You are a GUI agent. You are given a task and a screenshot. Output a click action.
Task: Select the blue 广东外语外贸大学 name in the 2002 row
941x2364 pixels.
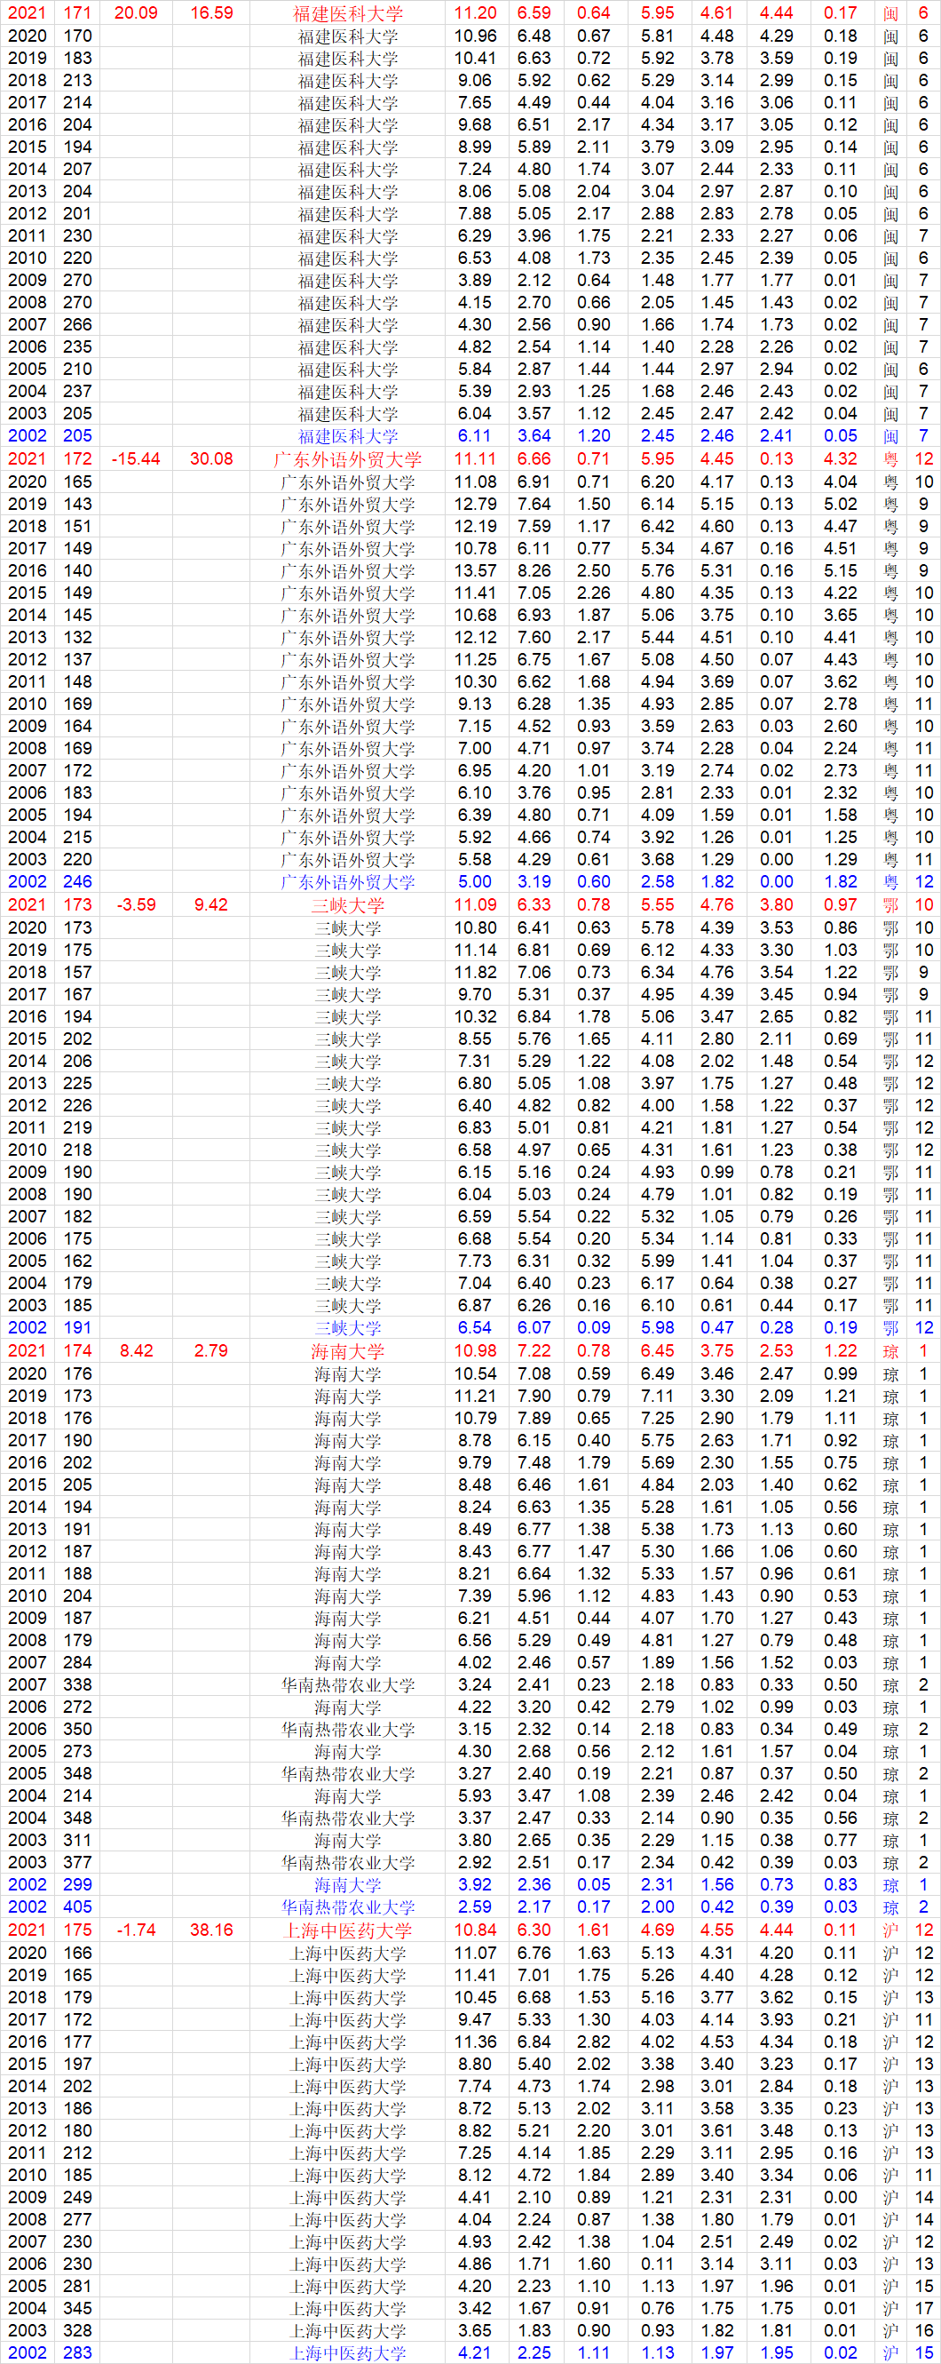348,882
